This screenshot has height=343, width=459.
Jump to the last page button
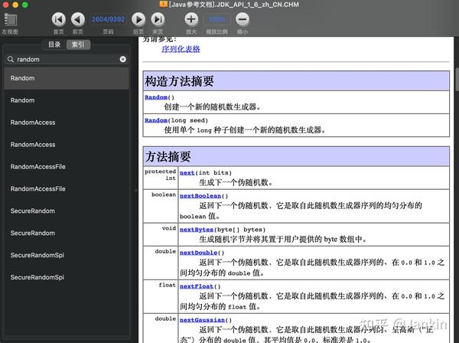158,20
